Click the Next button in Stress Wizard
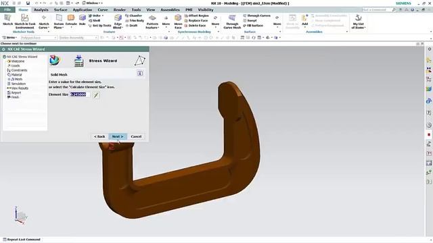Image resolution: width=433 pixels, height=243 pixels. pos(118,136)
